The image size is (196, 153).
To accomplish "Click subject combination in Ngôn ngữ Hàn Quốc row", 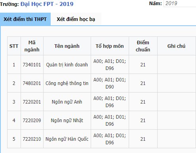I will pyautogui.click(x=110, y=139).
